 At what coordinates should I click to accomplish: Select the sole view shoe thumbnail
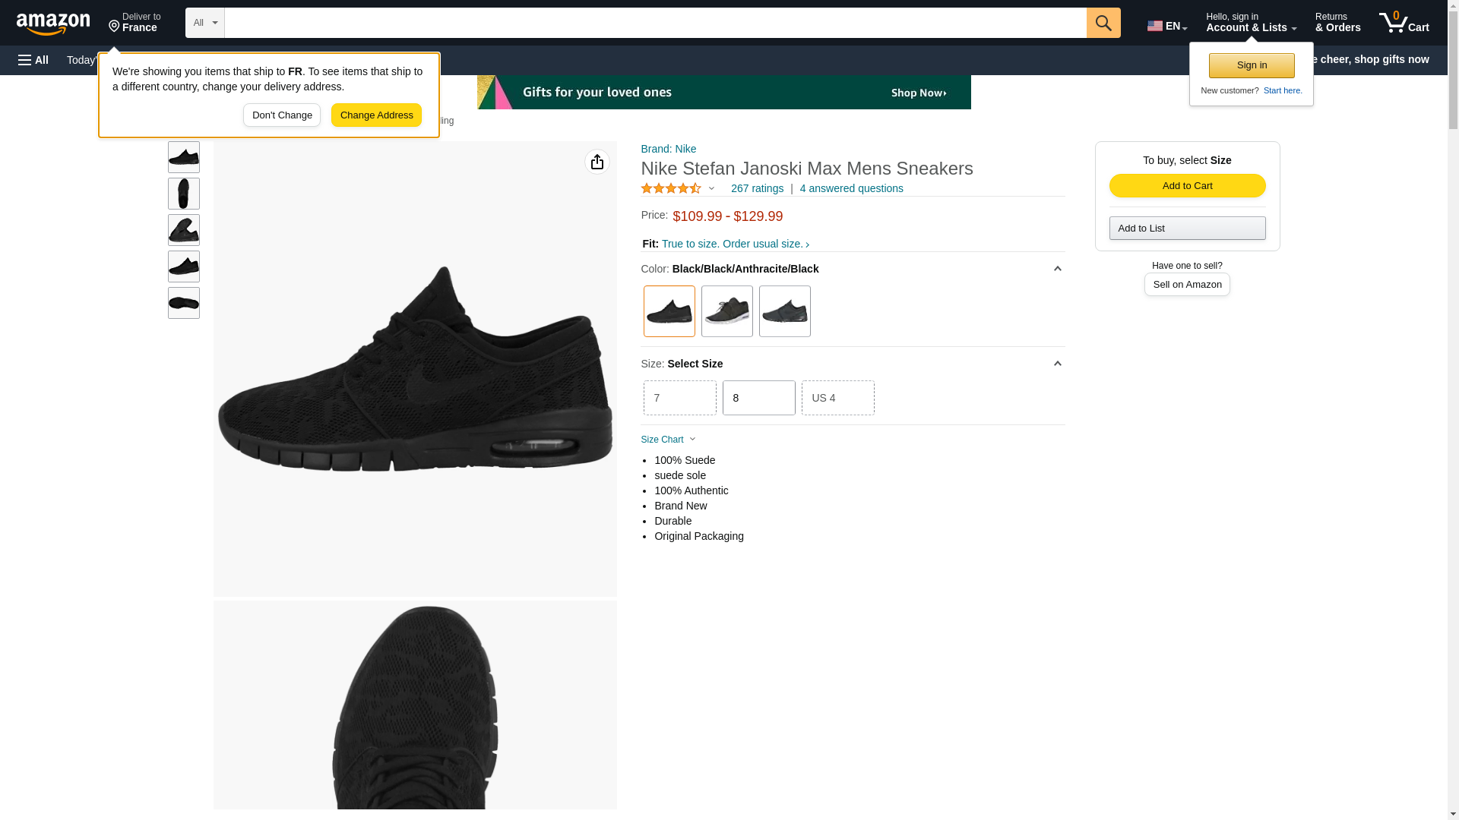tap(183, 303)
